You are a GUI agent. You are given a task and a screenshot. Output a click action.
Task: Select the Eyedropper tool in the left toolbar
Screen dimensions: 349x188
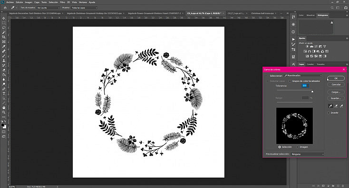tap(4, 46)
